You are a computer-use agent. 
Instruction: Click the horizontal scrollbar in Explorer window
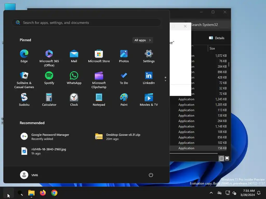tap(194, 153)
